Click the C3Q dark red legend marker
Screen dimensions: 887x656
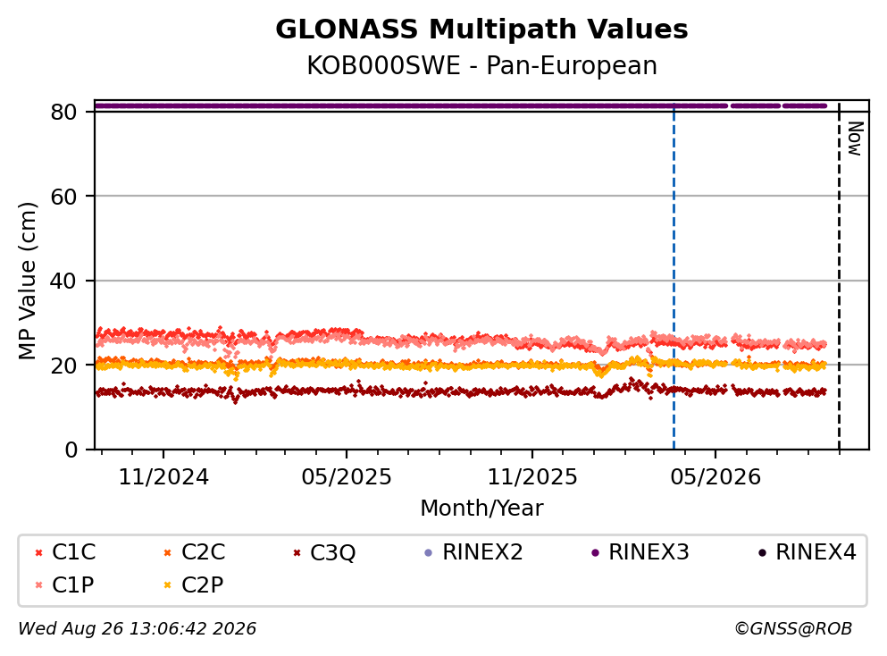297,553
